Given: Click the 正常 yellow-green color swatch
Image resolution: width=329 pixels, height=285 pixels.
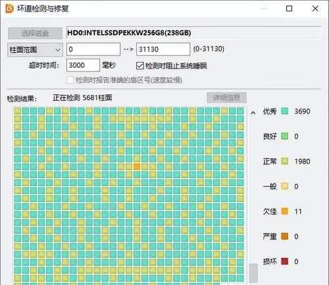Looking at the screenshot, I should pyautogui.click(x=284, y=161).
